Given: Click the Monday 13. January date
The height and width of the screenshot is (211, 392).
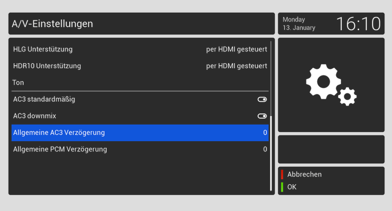Looking at the screenshot, I should pos(299,24).
